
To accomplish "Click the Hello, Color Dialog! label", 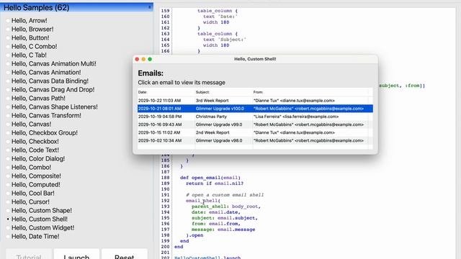I will pyautogui.click(x=38, y=158).
